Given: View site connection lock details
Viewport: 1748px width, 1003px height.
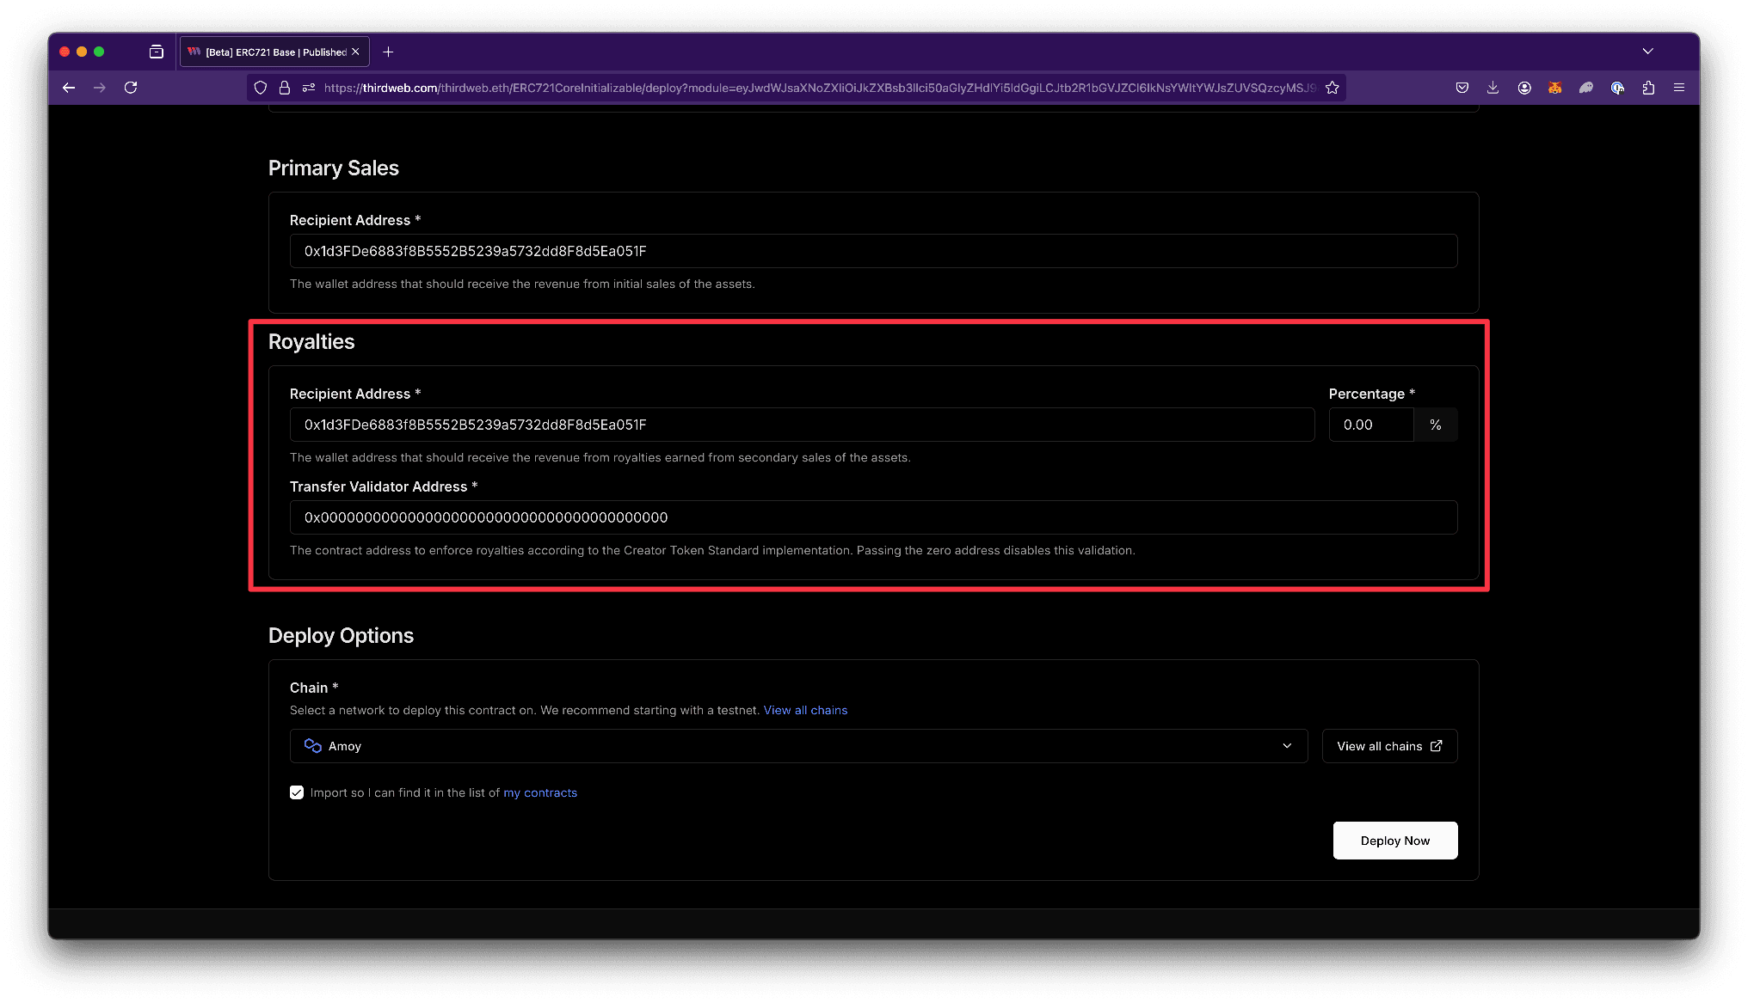Looking at the screenshot, I should [x=284, y=87].
